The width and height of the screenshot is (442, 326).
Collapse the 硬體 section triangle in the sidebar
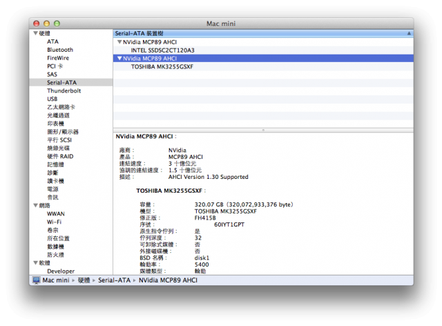[35, 33]
